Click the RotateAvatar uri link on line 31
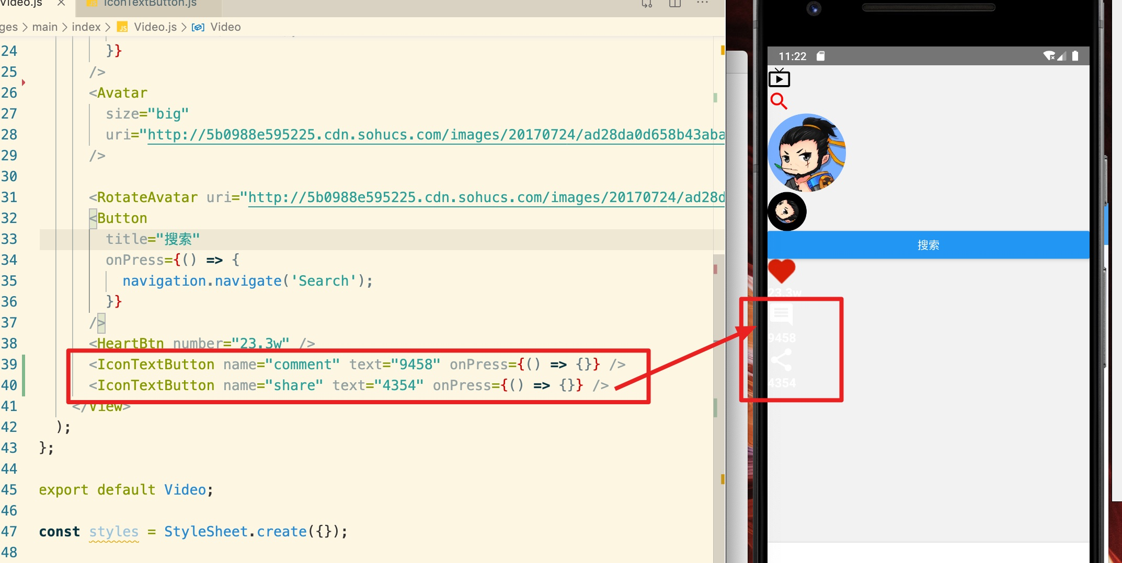Image resolution: width=1122 pixels, height=563 pixels. [486, 197]
